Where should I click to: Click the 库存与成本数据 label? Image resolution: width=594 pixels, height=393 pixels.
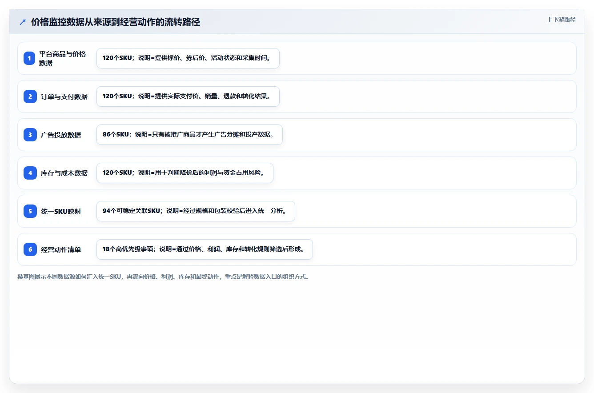[x=64, y=173]
